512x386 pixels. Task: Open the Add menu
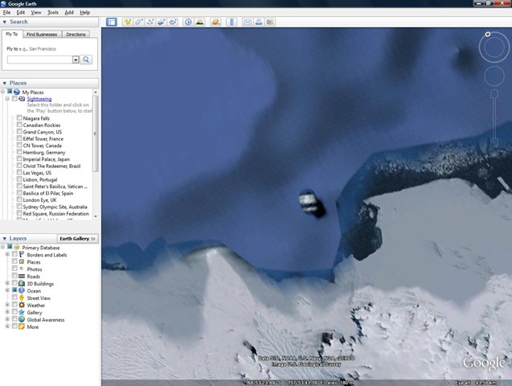tap(69, 12)
